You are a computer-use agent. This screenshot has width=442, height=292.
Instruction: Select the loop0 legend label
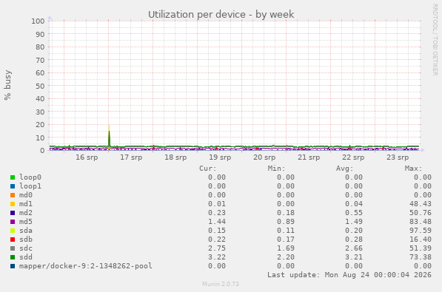30,177
